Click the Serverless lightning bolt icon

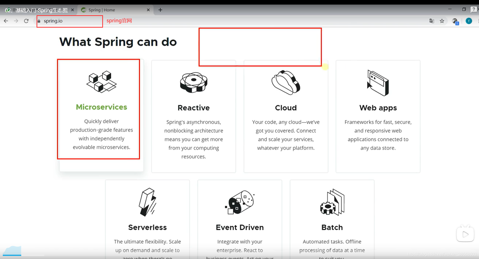coord(148,202)
